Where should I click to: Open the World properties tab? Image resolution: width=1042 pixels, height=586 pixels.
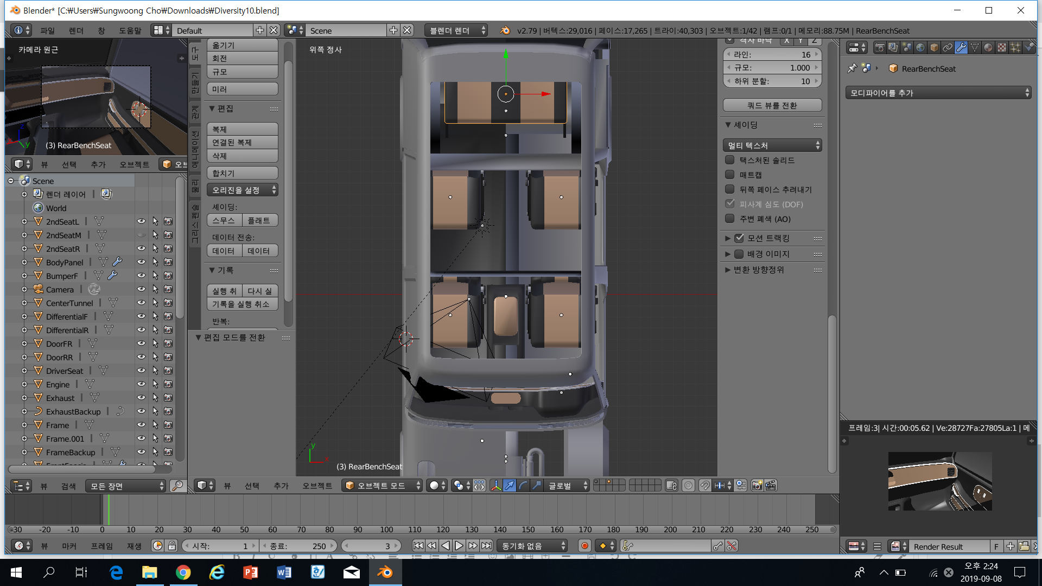point(920,48)
